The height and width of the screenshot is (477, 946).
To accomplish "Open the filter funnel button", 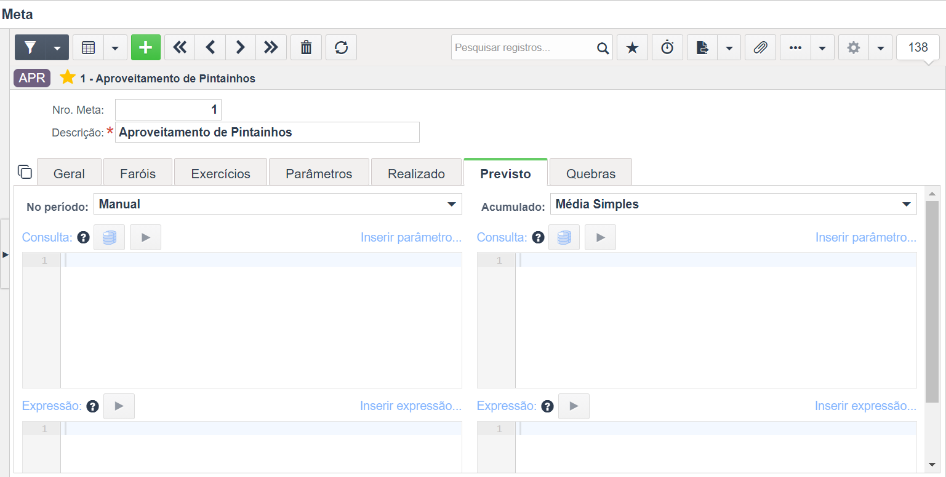I will pyautogui.click(x=30, y=47).
